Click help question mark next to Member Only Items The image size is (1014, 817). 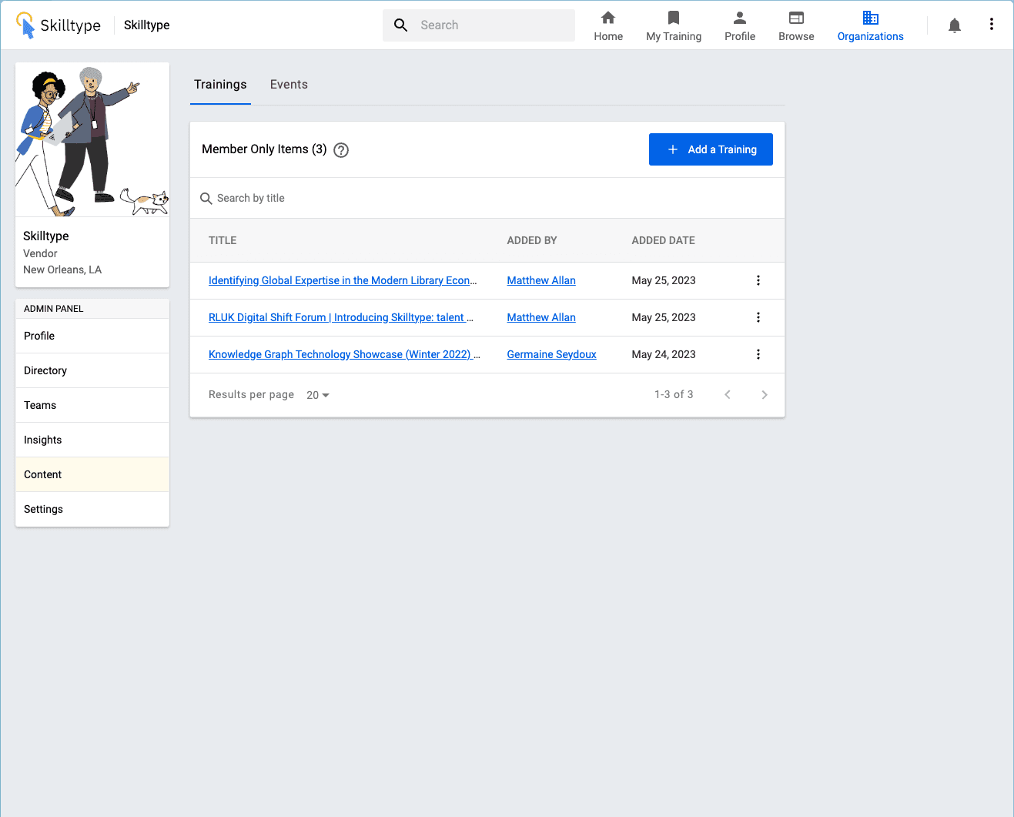(341, 150)
